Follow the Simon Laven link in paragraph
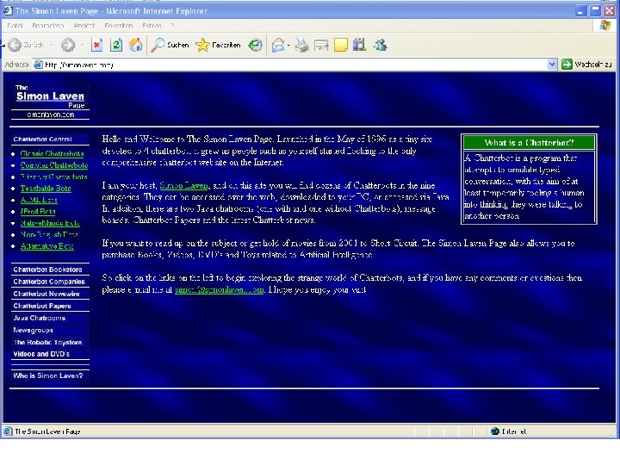Image resolution: width=620 pixels, height=465 pixels. pyautogui.click(x=183, y=185)
